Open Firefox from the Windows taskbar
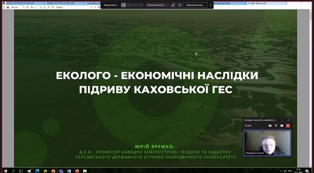The height and width of the screenshot is (173, 314). [77, 171]
